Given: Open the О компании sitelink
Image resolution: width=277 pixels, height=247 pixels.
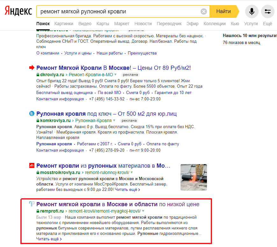Looking at the screenshot, I should (x=48, y=53).
